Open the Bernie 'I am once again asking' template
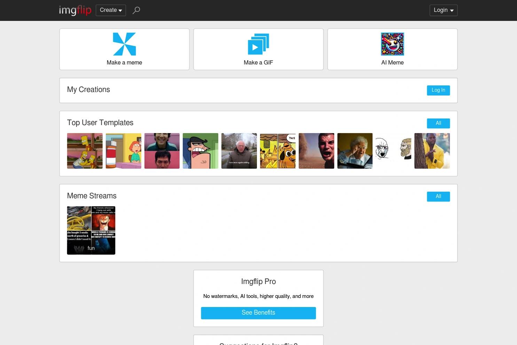The image size is (517, 345). click(x=239, y=151)
